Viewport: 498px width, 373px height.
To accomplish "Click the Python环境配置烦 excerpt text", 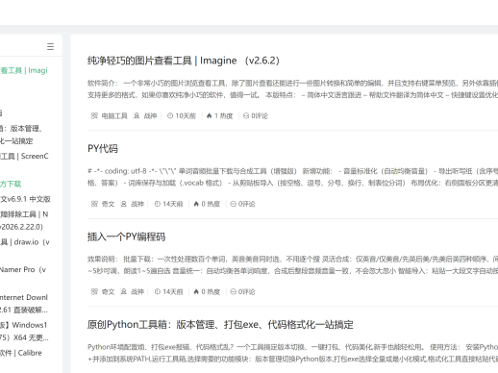I will pos(292,353).
